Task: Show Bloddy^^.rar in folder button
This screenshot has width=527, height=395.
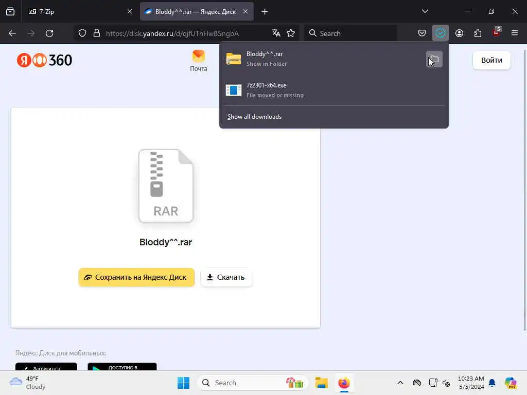Action: pos(434,60)
